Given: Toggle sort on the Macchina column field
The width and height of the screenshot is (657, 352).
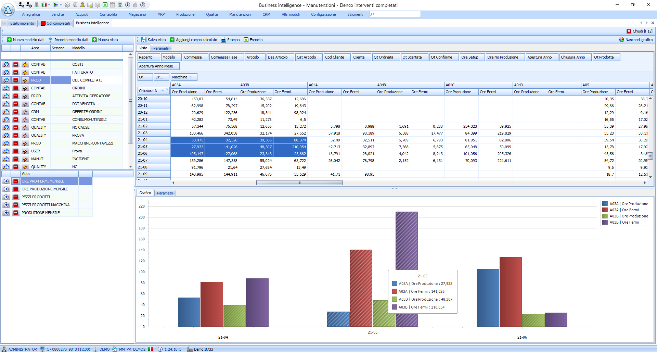Looking at the screenshot, I should [184, 77].
